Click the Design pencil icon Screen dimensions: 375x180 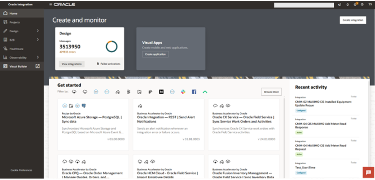[x=5, y=31]
